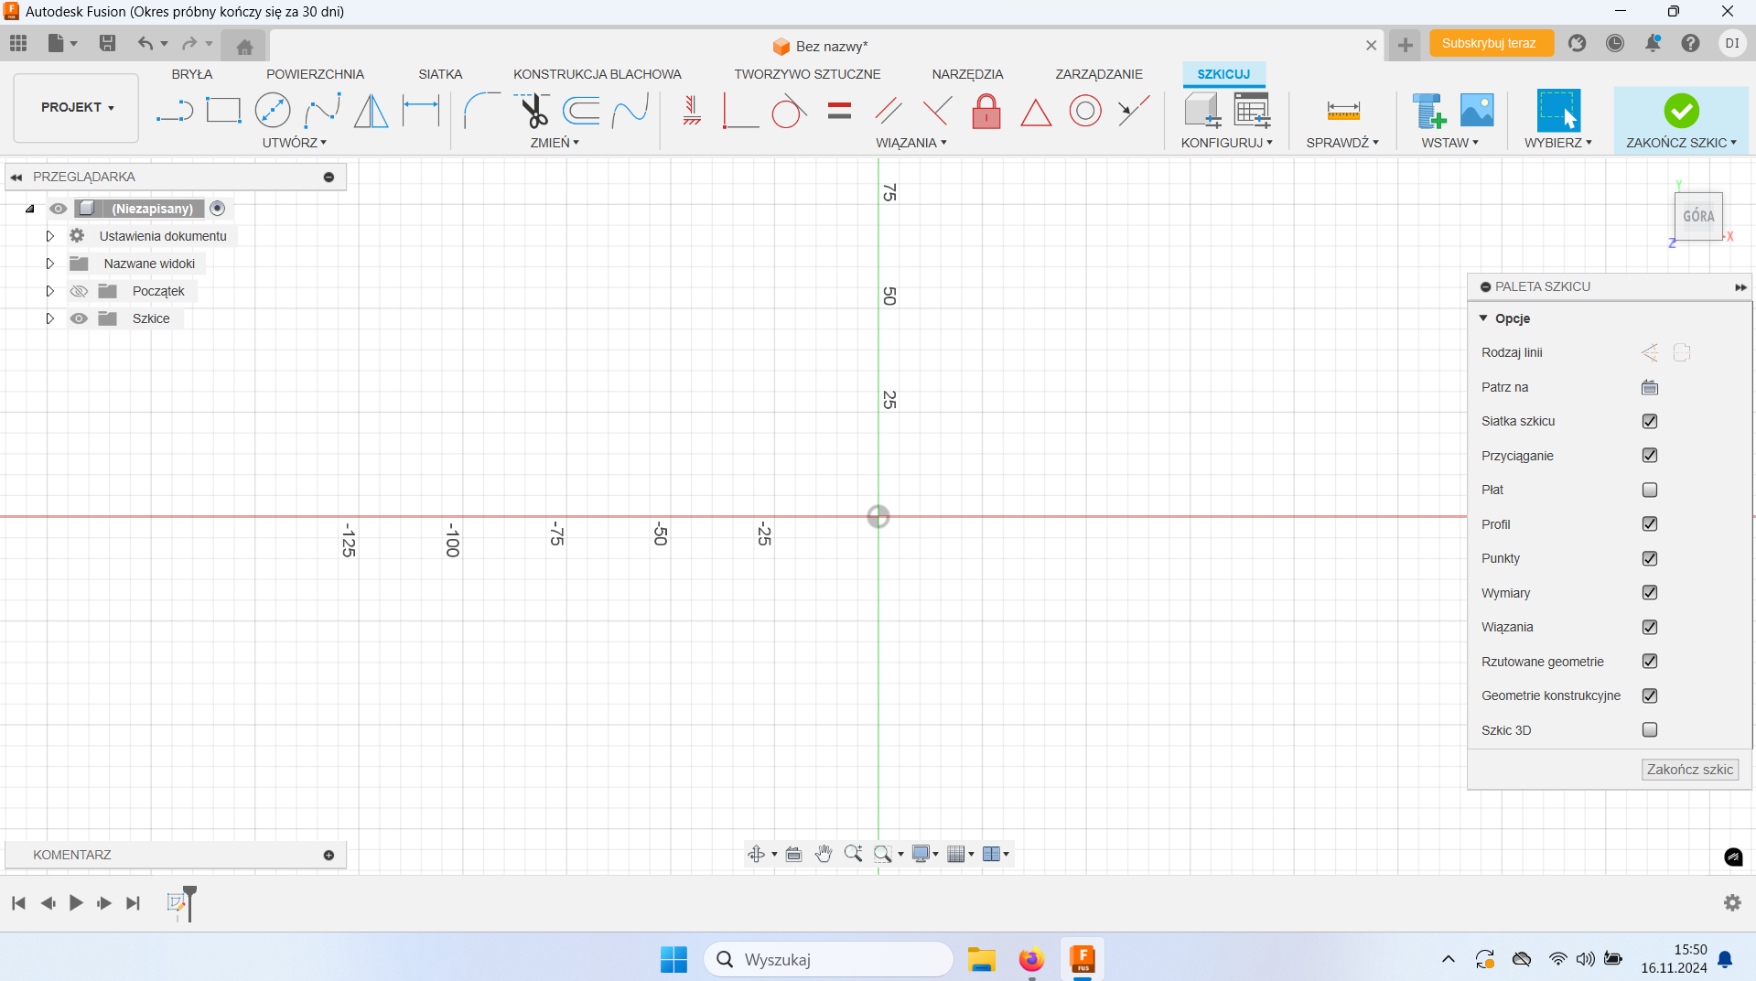Viewport: 1756px width, 981px height.
Task: Select the Offset tool
Action: [582, 111]
